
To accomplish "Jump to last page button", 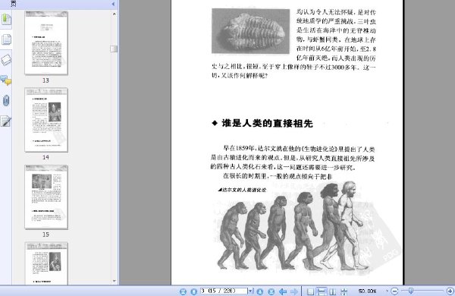I will (x=271, y=291).
